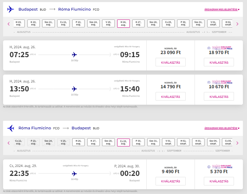247x194 pixels.
Task: Show earlier return dates with left arrow
Action: coord(9,143)
